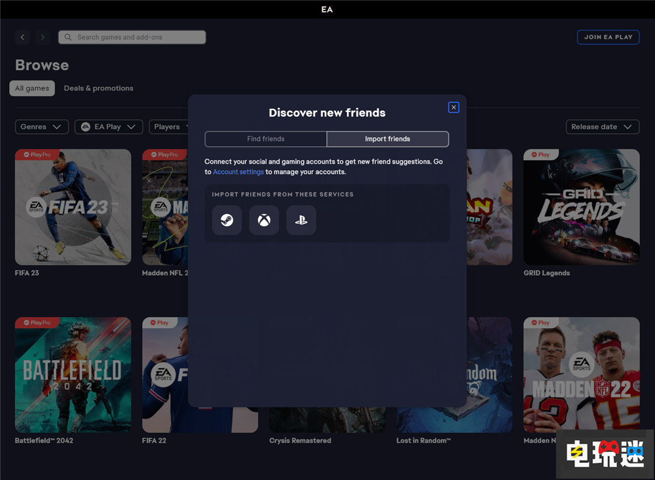This screenshot has height=480, width=655.
Task: Go forward with the right arrow
Action: (43, 37)
